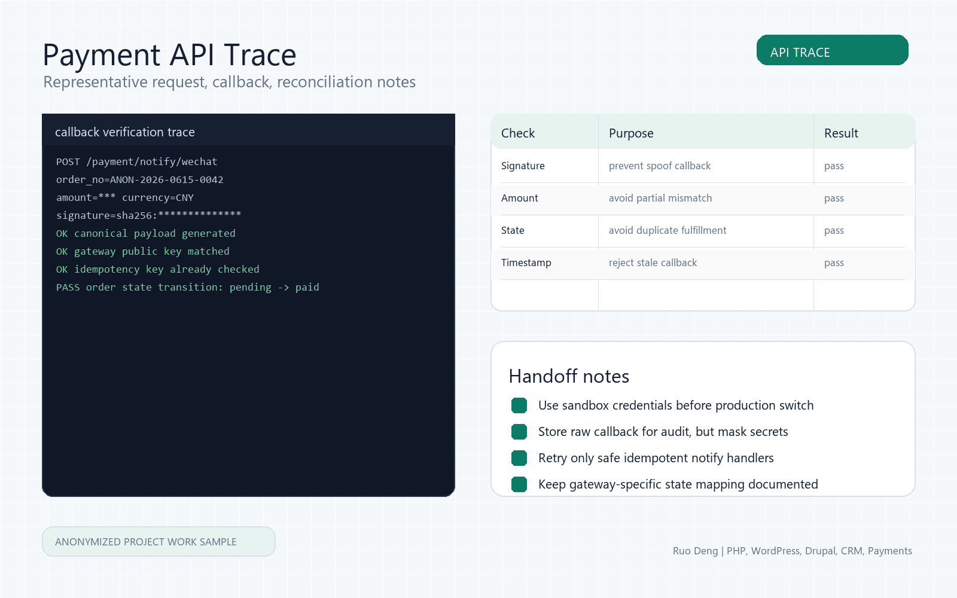Click 'Use sandbox credentials before production switch' text

coord(676,405)
